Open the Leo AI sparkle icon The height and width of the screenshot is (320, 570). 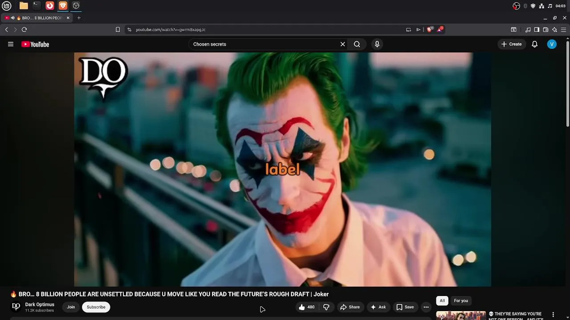(x=554, y=29)
